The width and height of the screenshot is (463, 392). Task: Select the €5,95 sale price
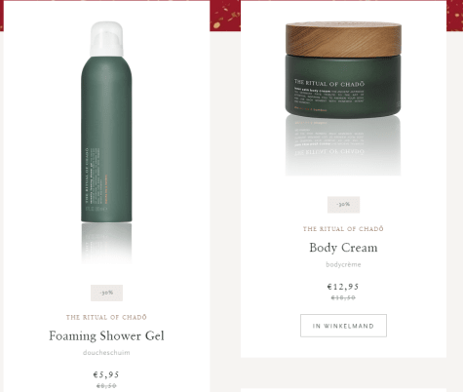(106, 374)
